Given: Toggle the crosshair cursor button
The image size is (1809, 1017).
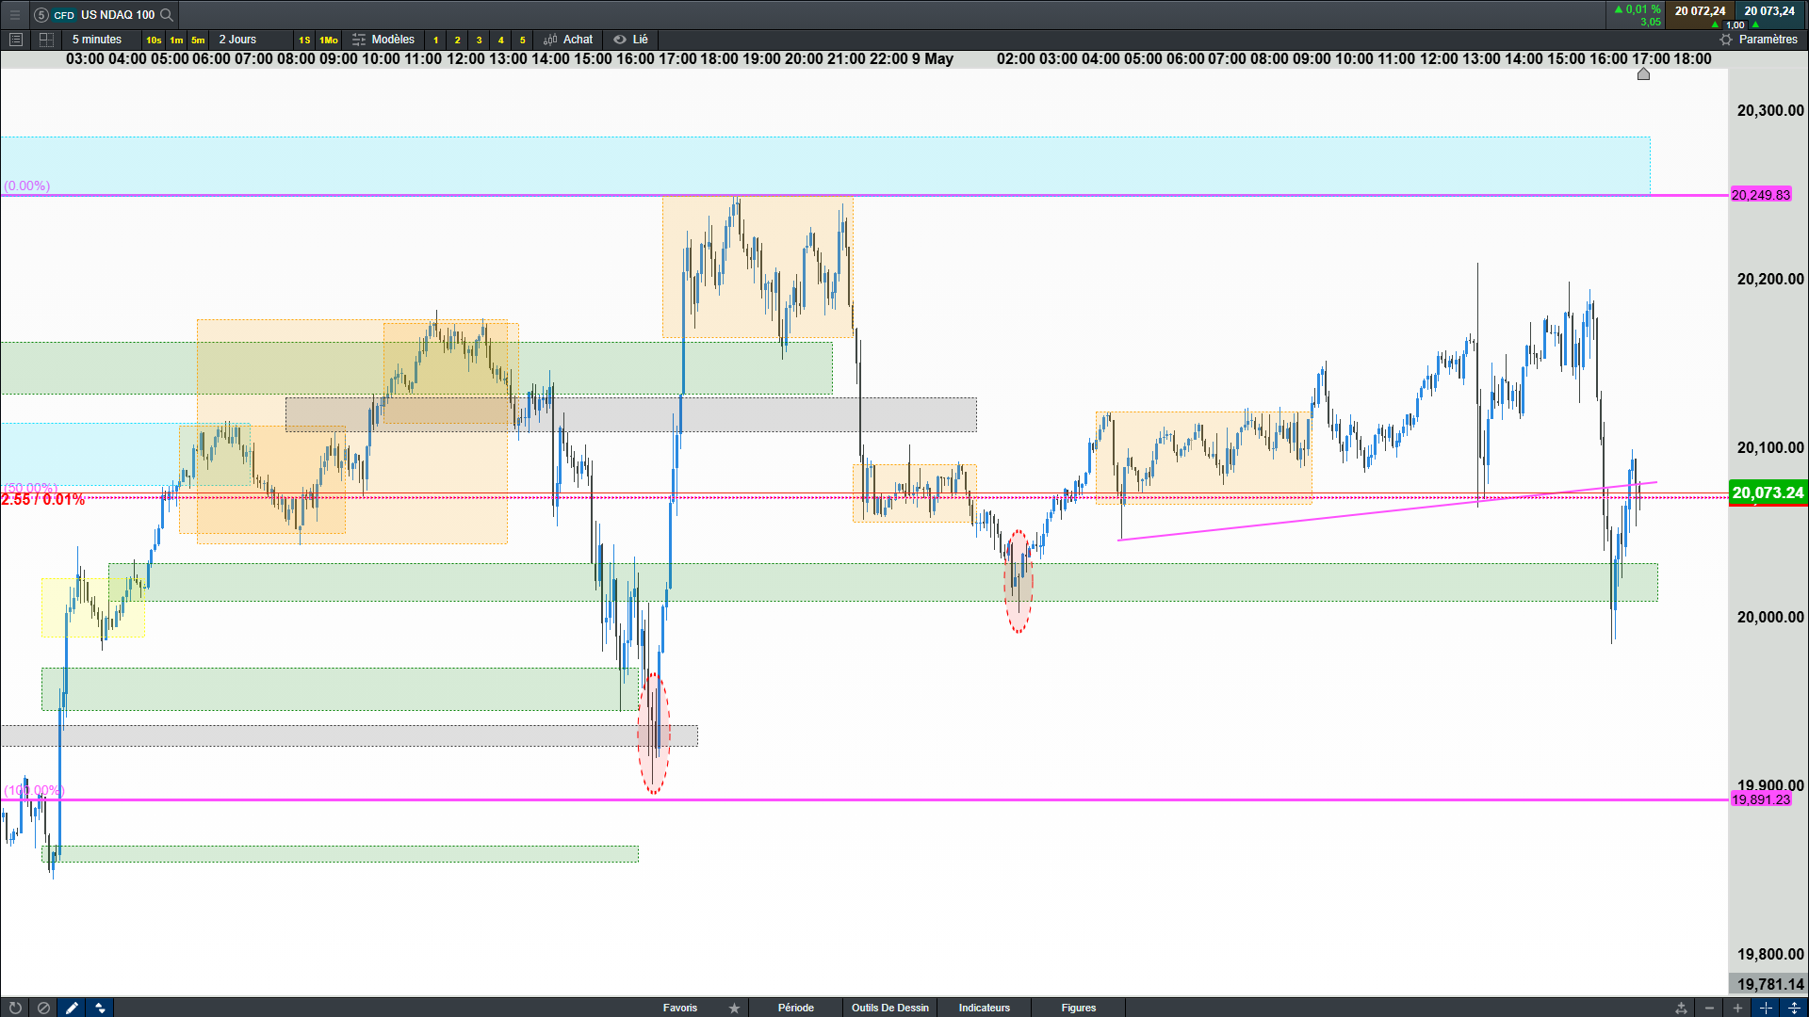Looking at the screenshot, I should (x=1766, y=1008).
